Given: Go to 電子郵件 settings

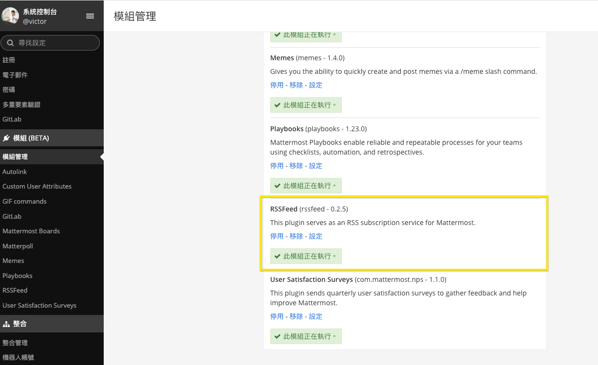Looking at the screenshot, I should [x=15, y=75].
